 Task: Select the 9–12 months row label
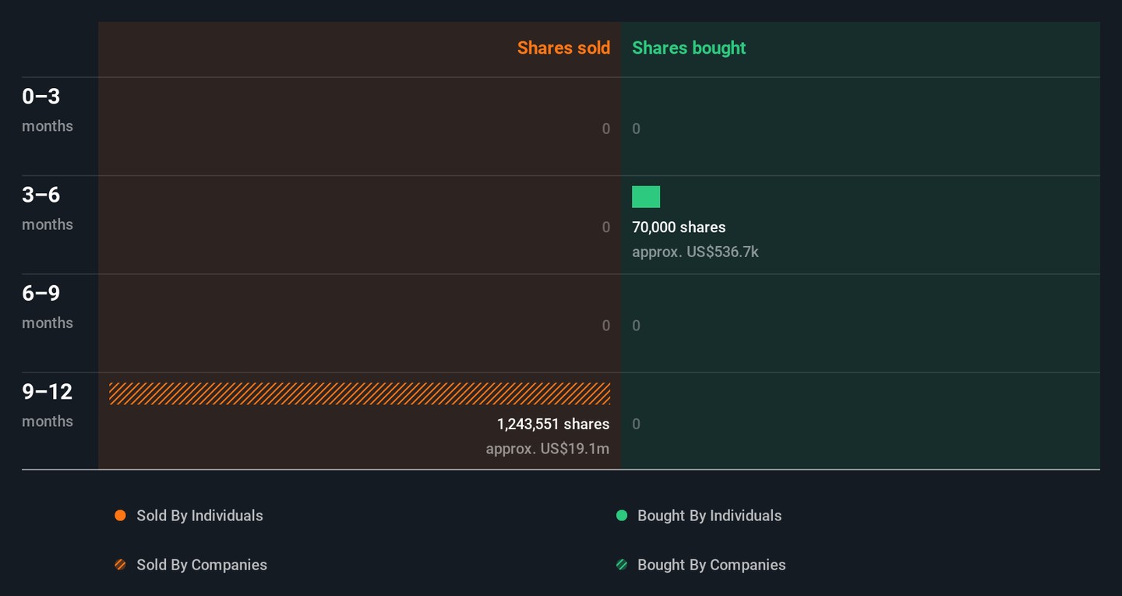point(47,404)
